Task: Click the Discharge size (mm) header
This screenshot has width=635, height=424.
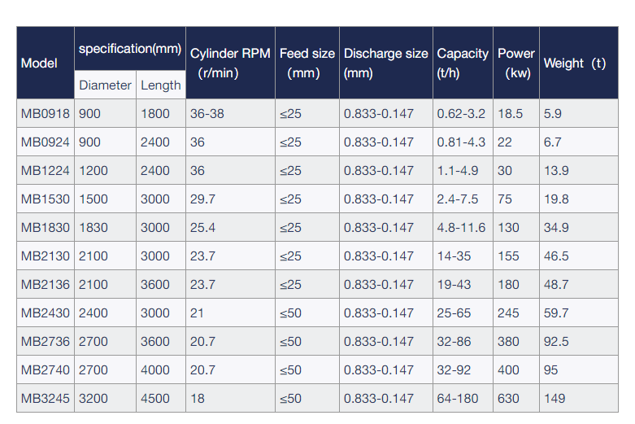Action: click(386, 63)
